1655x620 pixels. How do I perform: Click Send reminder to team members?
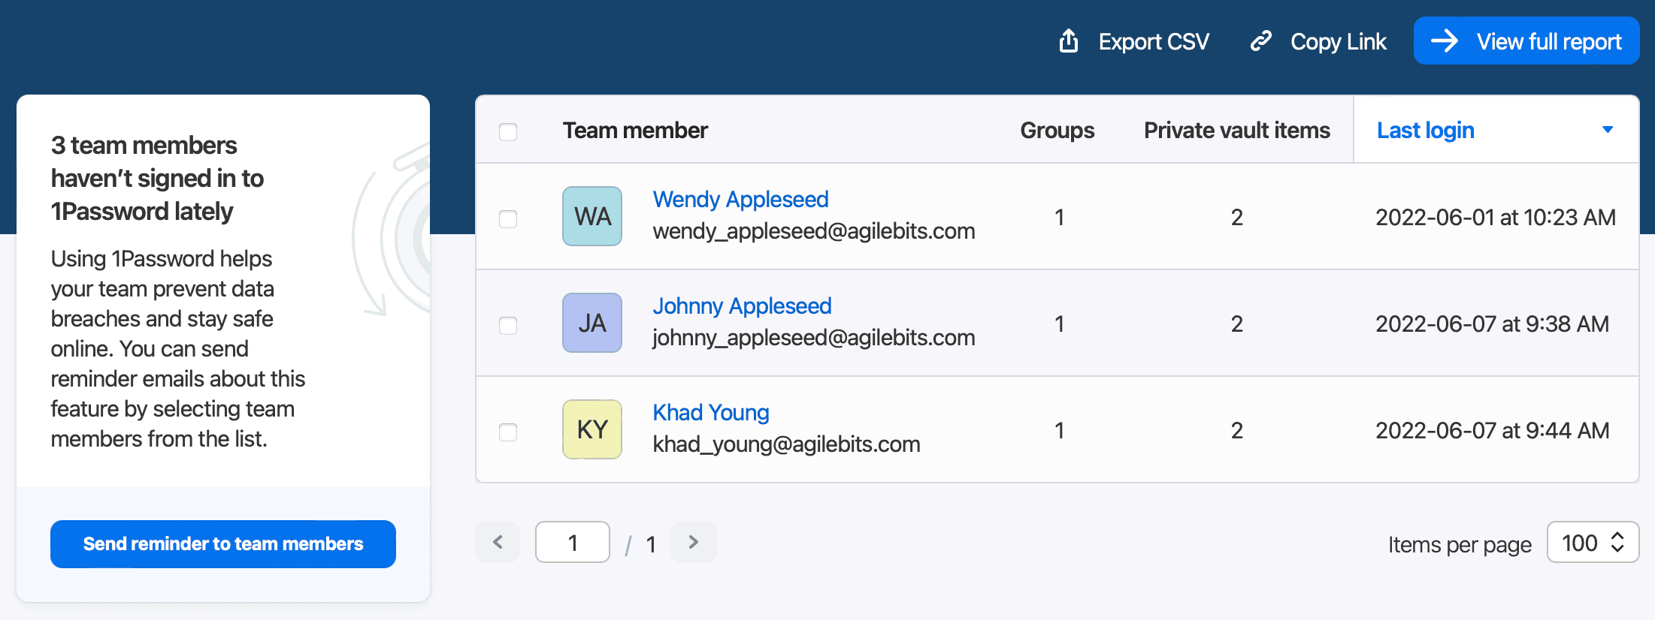click(x=223, y=544)
